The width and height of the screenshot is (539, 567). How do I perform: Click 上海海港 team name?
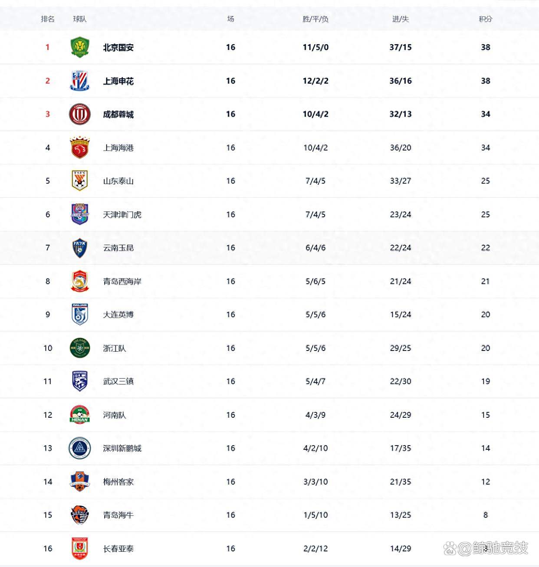[x=118, y=147]
